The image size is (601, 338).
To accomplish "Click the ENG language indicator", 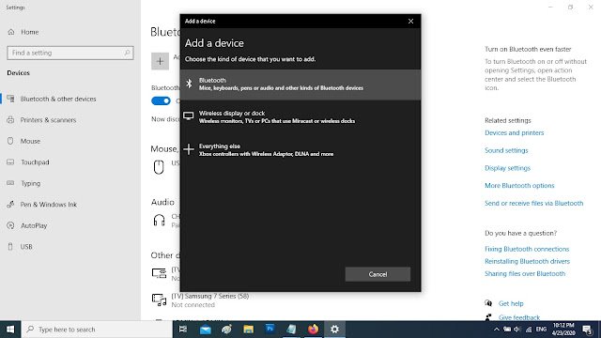I will (541, 330).
